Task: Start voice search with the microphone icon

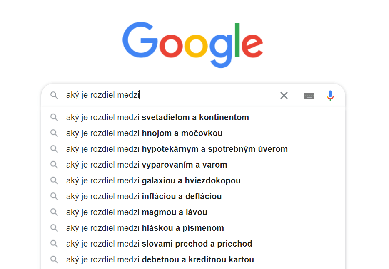Action: coord(330,95)
